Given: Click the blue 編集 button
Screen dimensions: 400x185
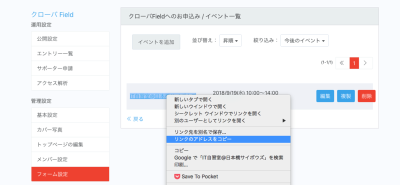Looking at the screenshot, I should (x=325, y=96).
